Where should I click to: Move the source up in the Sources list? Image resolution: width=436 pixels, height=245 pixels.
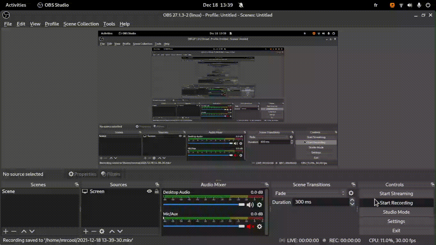(x=112, y=231)
